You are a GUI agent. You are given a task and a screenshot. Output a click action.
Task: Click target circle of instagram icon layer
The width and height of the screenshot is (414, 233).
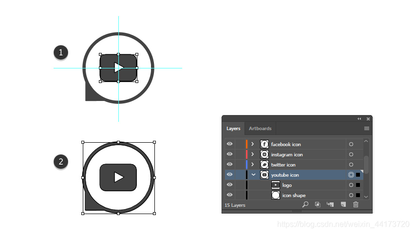click(351, 154)
